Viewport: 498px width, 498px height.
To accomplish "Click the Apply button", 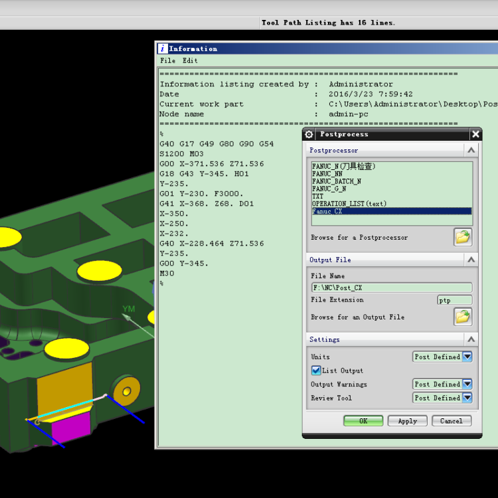I will tap(408, 421).
